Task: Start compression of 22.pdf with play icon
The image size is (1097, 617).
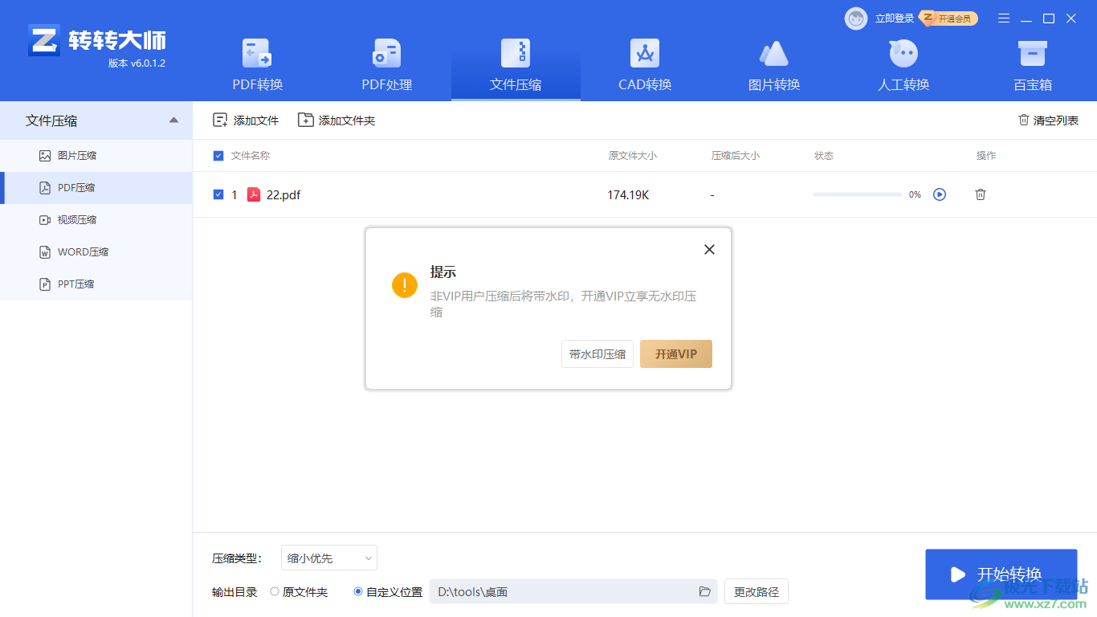Action: coord(940,194)
